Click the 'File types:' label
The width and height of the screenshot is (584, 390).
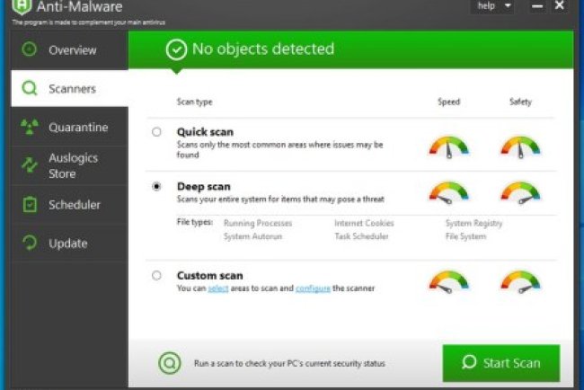click(195, 222)
